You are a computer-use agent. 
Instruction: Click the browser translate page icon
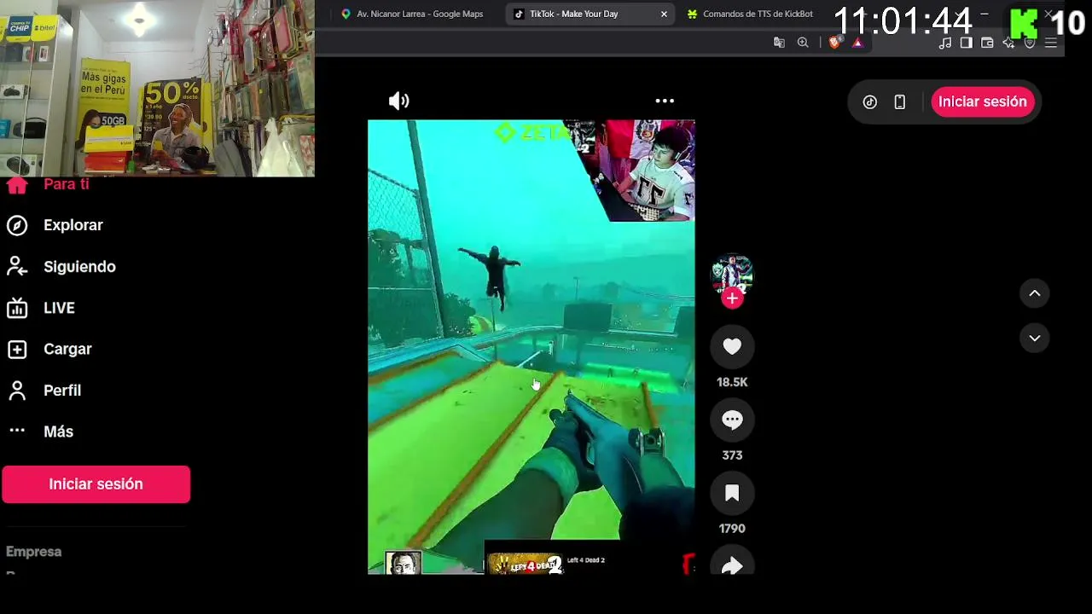tap(779, 43)
